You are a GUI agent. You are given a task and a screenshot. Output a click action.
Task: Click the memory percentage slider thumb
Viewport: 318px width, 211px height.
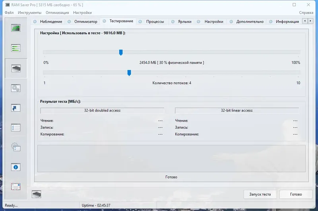pos(121,52)
